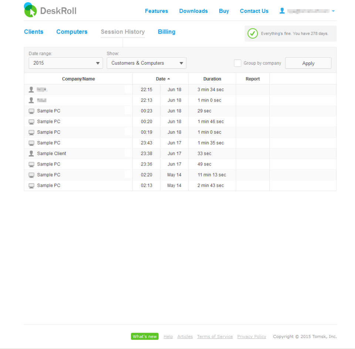
Task: Enable the Group by company checkbox
Action: click(237, 63)
